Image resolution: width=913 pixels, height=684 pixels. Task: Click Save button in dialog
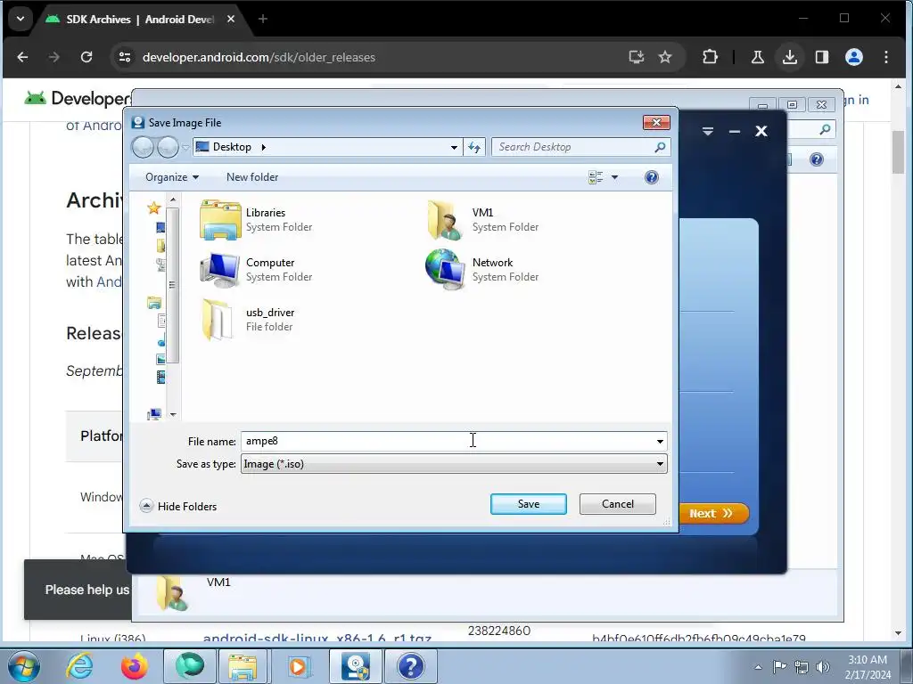point(528,504)
